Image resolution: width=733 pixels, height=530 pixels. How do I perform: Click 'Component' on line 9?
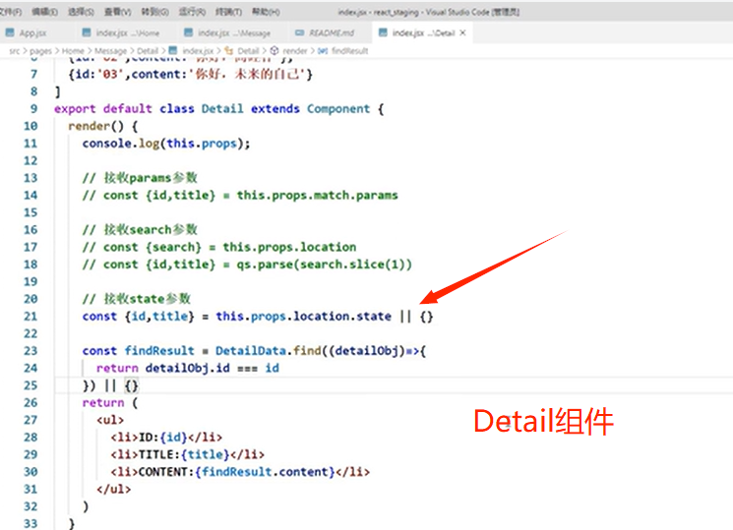tap(338, 109)
